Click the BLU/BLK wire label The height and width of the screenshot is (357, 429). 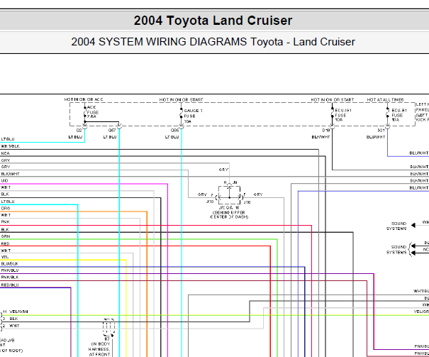(10, 263)
